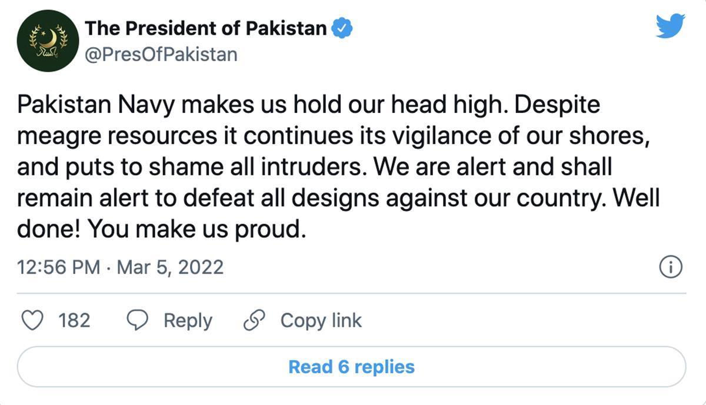Viewport: 706px width, 405px height.
Task: Click the "Mar 5, 2022" date
Action: click(x=171, y=268)
